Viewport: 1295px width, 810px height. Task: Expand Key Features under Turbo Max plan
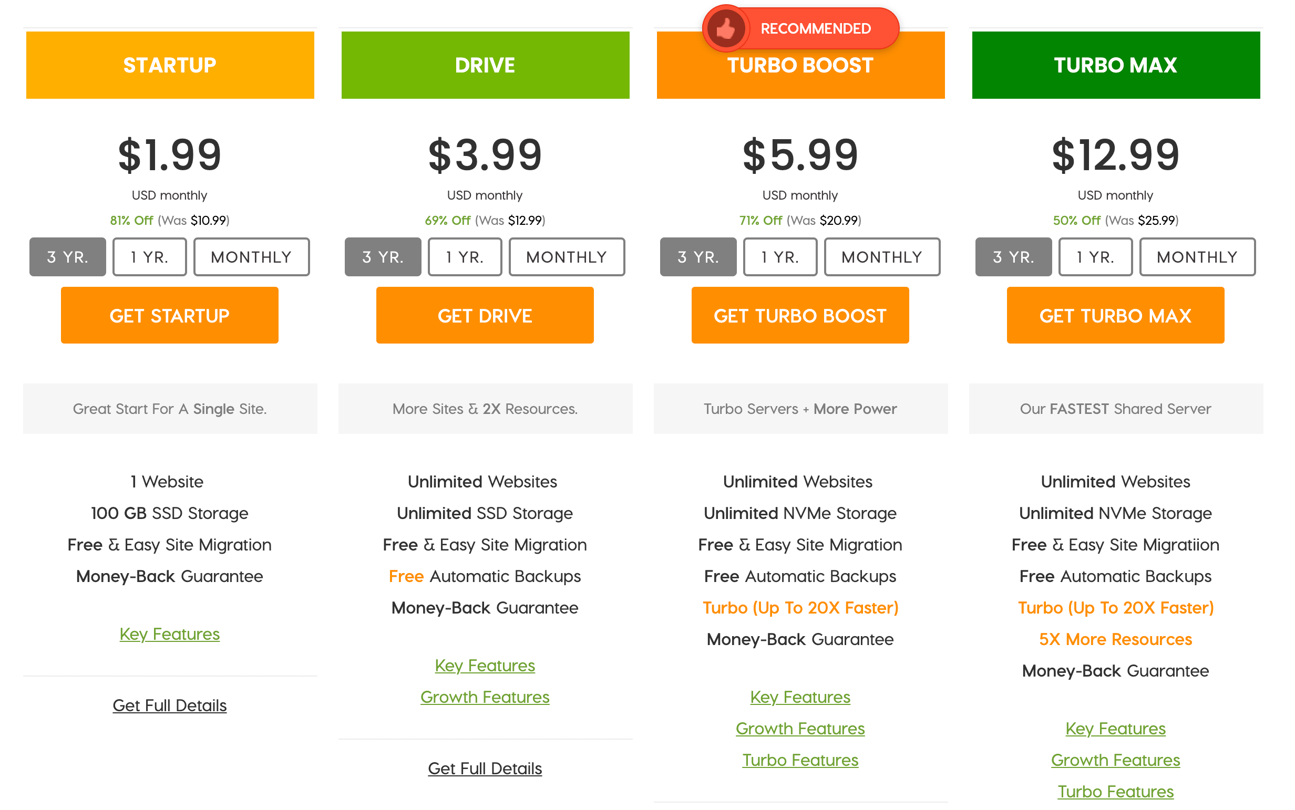[1115, 729]
